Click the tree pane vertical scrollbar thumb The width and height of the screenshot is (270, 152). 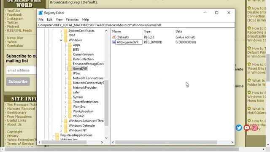(106, 103)
